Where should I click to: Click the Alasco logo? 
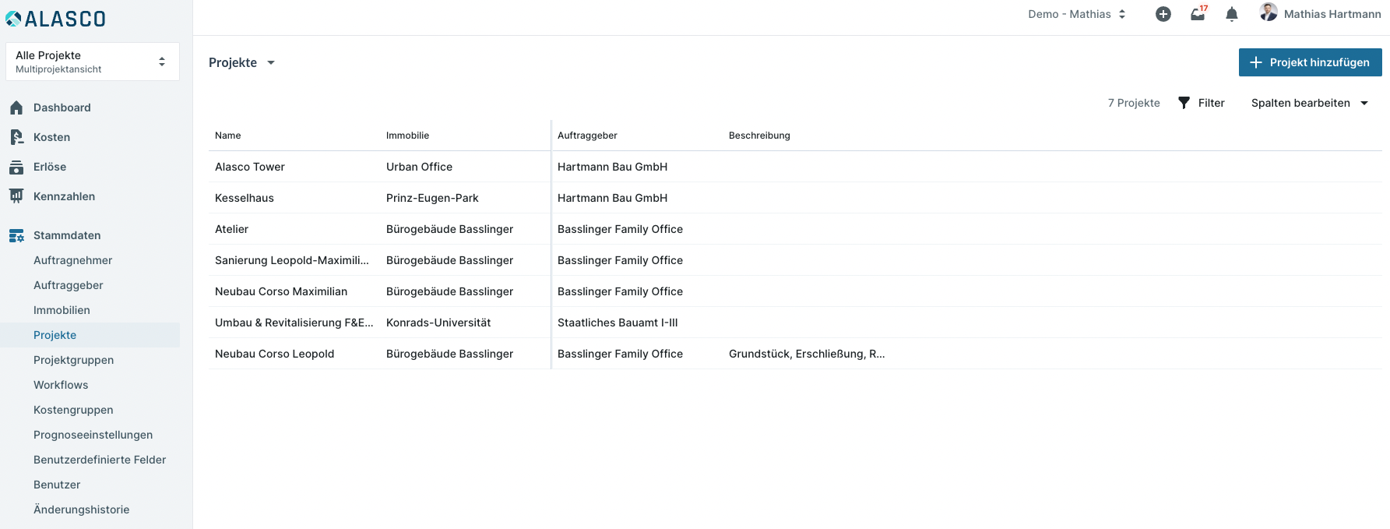tap(55, 19)
